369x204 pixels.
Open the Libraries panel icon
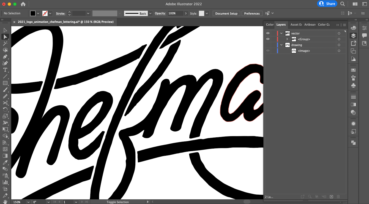364,43
